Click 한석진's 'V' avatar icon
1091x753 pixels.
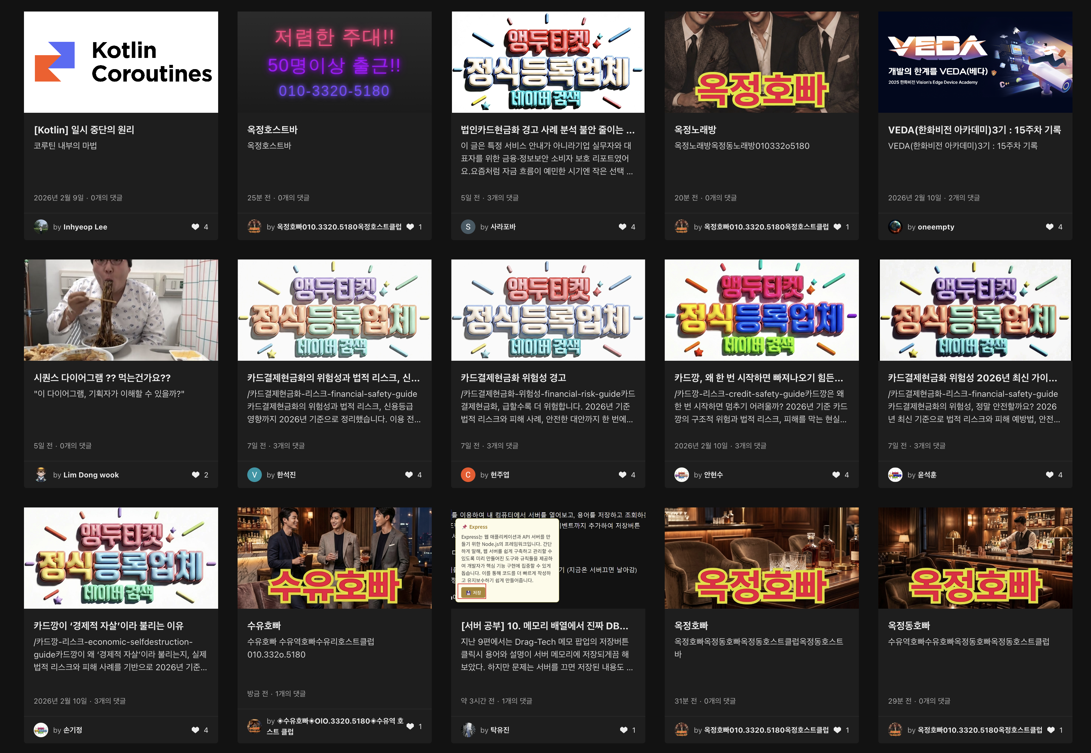tap(254, 475)
